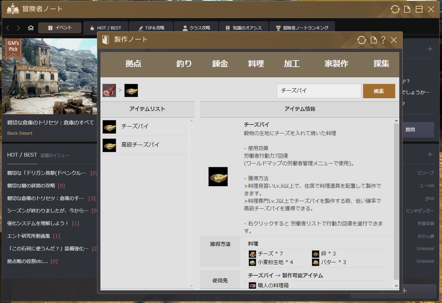The width and height of the screenshot is (442, 303).
Task: Click the 職人の料理箱 item icon
Action: (x=252, y=285)
